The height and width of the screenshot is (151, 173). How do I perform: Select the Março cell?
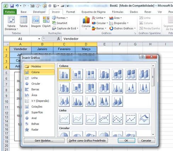[x=86, y=49]
